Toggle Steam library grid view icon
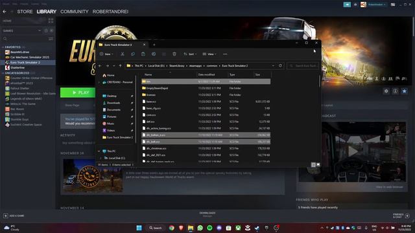The width and height of the screenshot is (415, 233). coord(51,21)
